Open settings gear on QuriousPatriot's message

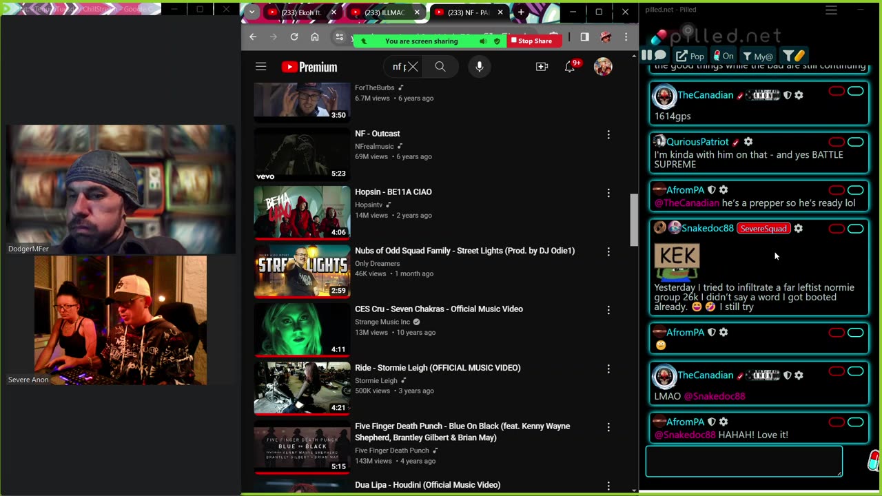pos(748,142)
